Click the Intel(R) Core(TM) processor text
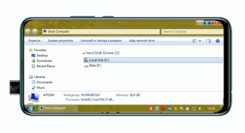Image resolution: width=245 pixels, height=133 pixels. [98, 100]
